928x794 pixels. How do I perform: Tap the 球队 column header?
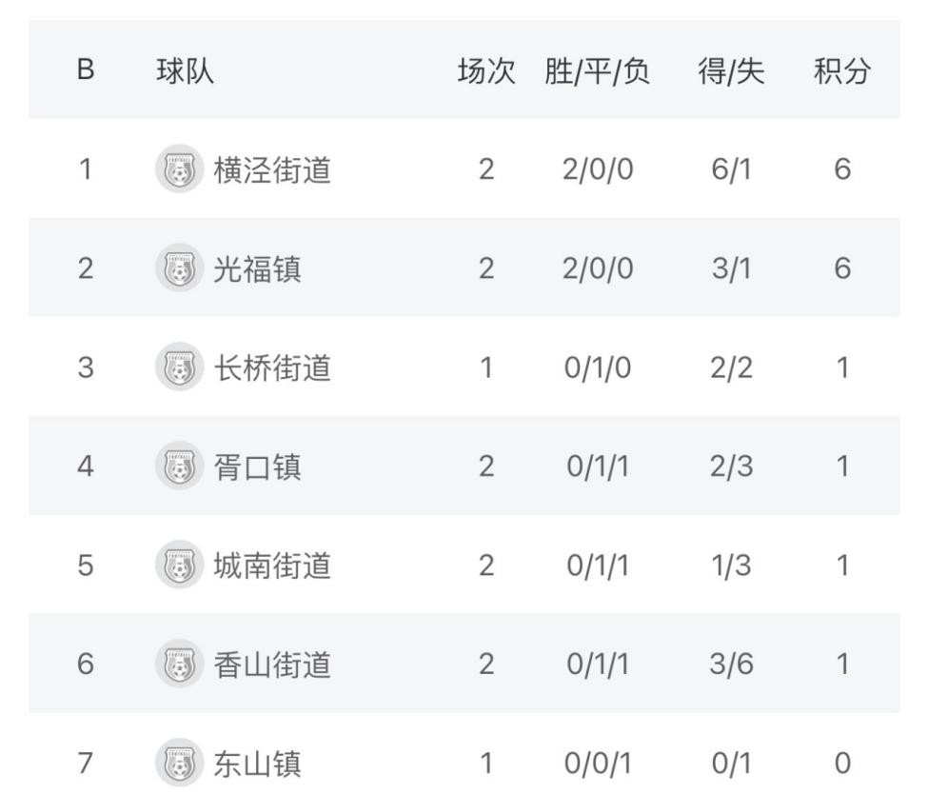[x=185, y=72]
